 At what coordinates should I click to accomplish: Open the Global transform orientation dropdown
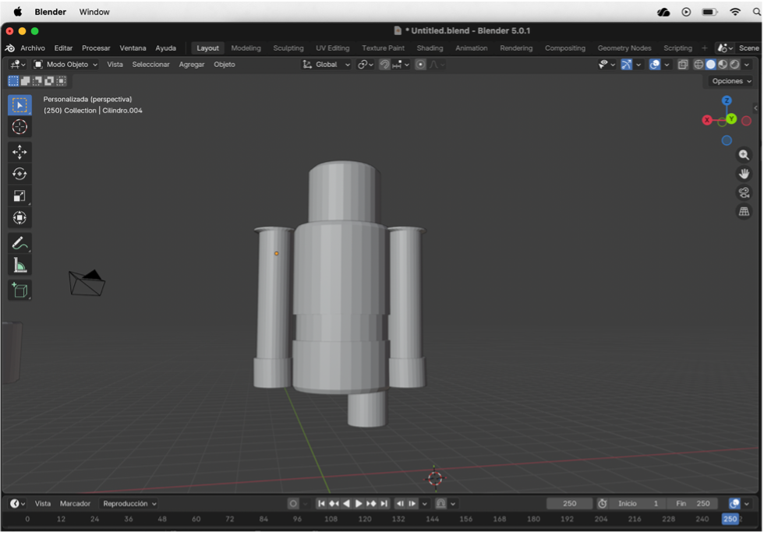(327, 65)
